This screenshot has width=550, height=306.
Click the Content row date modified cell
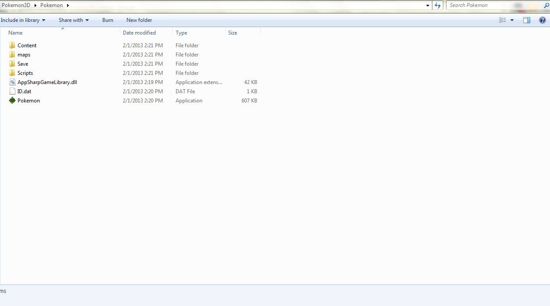[x=143, y=46]
